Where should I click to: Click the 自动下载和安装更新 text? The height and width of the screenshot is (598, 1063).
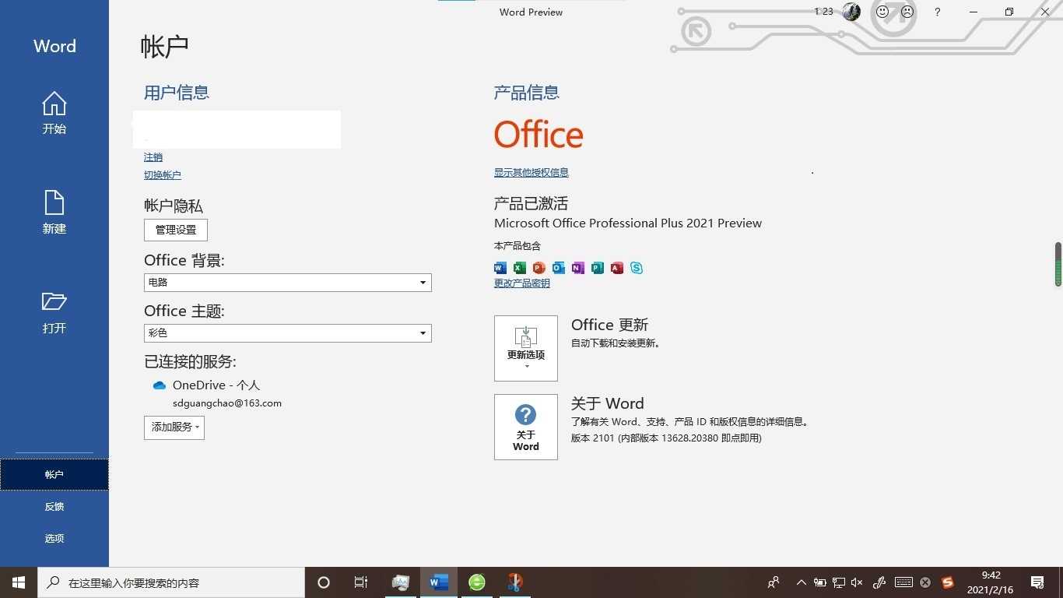pos(616,343)
